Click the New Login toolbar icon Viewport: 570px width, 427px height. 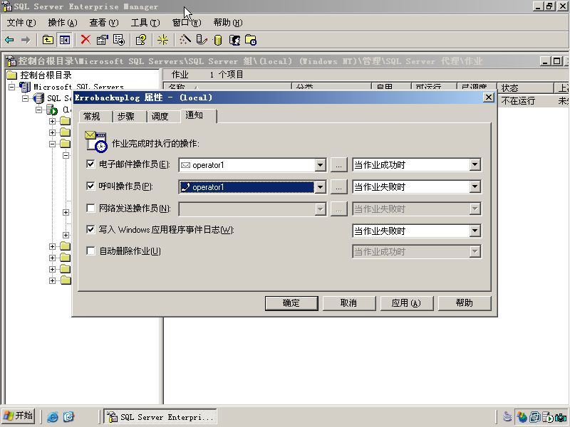click(234, 40)
